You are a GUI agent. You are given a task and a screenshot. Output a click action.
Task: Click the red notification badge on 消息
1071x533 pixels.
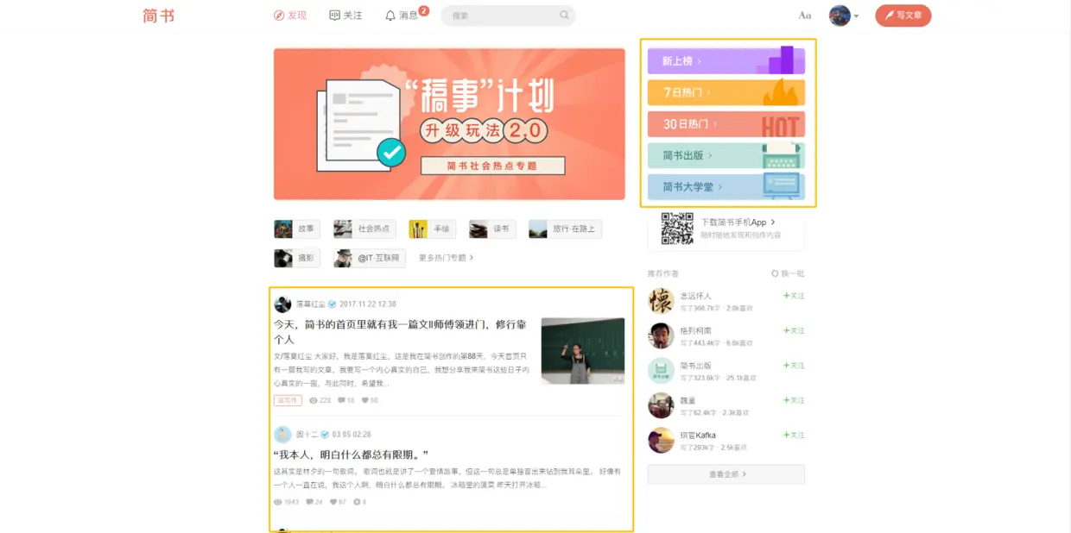[x=424, y=11]
